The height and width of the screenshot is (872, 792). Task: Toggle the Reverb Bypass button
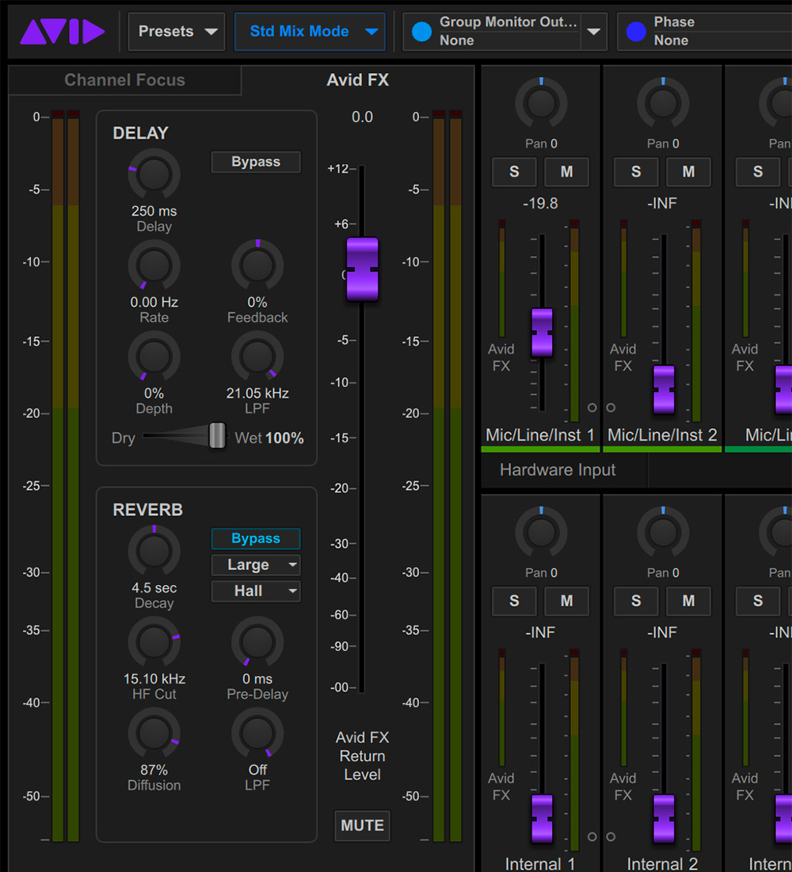[256, 539]
